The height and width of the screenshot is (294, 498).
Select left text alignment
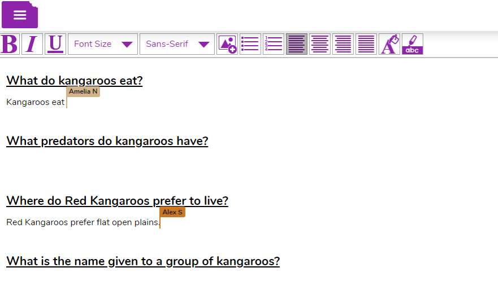[x=297, y=44]
